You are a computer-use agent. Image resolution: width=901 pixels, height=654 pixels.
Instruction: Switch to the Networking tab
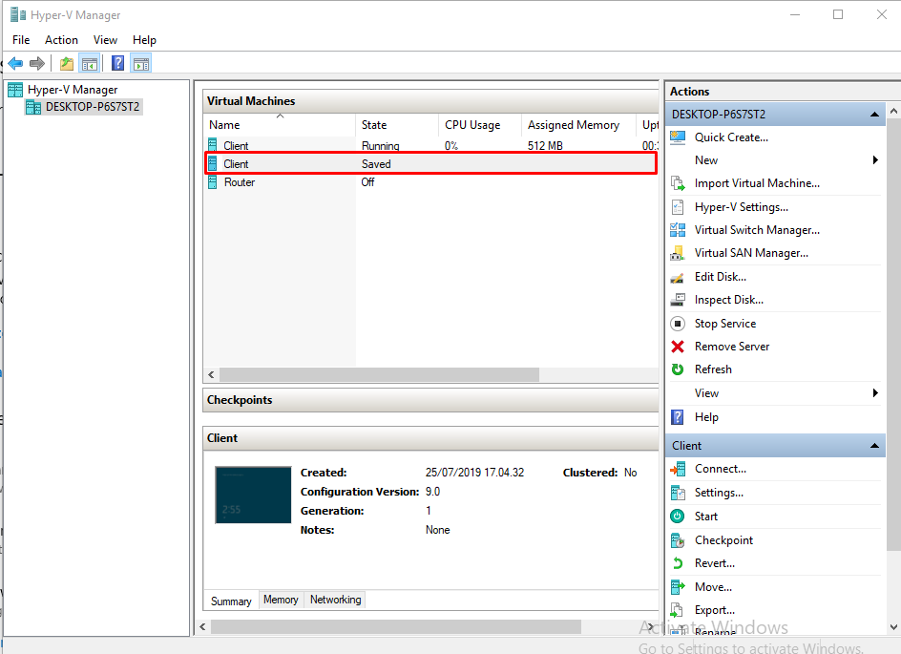coord(336,600)
